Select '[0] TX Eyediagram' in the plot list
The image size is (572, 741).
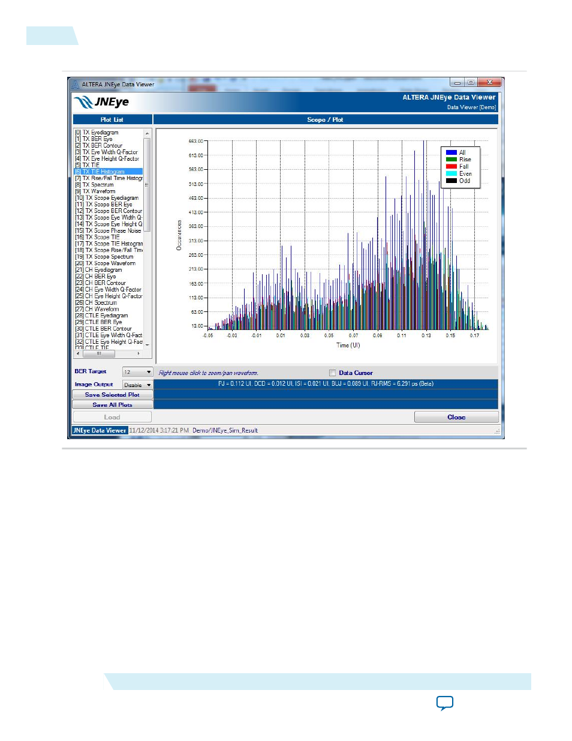97,133
